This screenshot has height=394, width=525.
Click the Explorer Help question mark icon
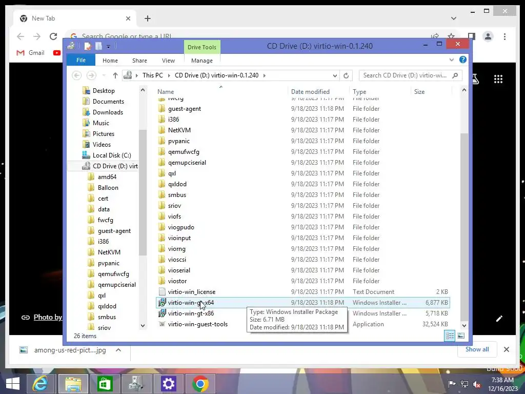(x=463, y=60)
